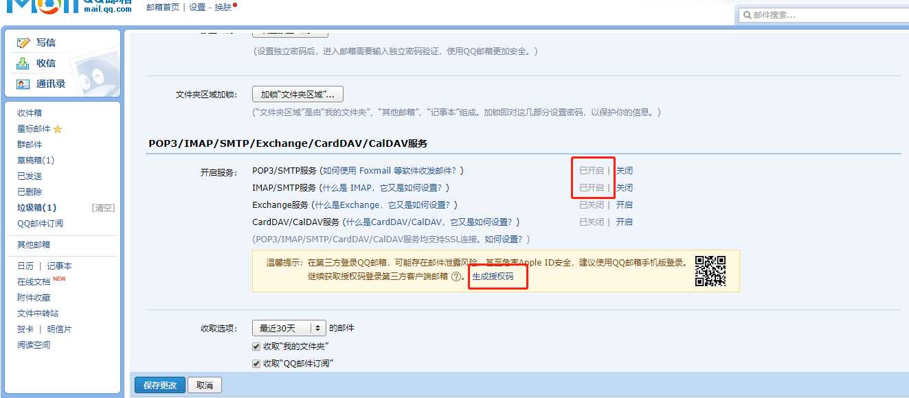Click the 如何设置 link about SSL连接

click(504, 239)
